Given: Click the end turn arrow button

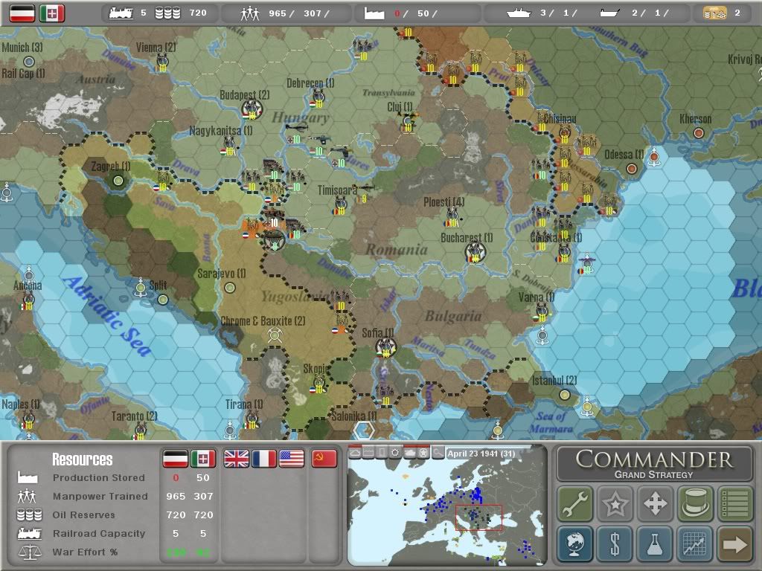Looking at the screenshot, I should coord(734,543).
